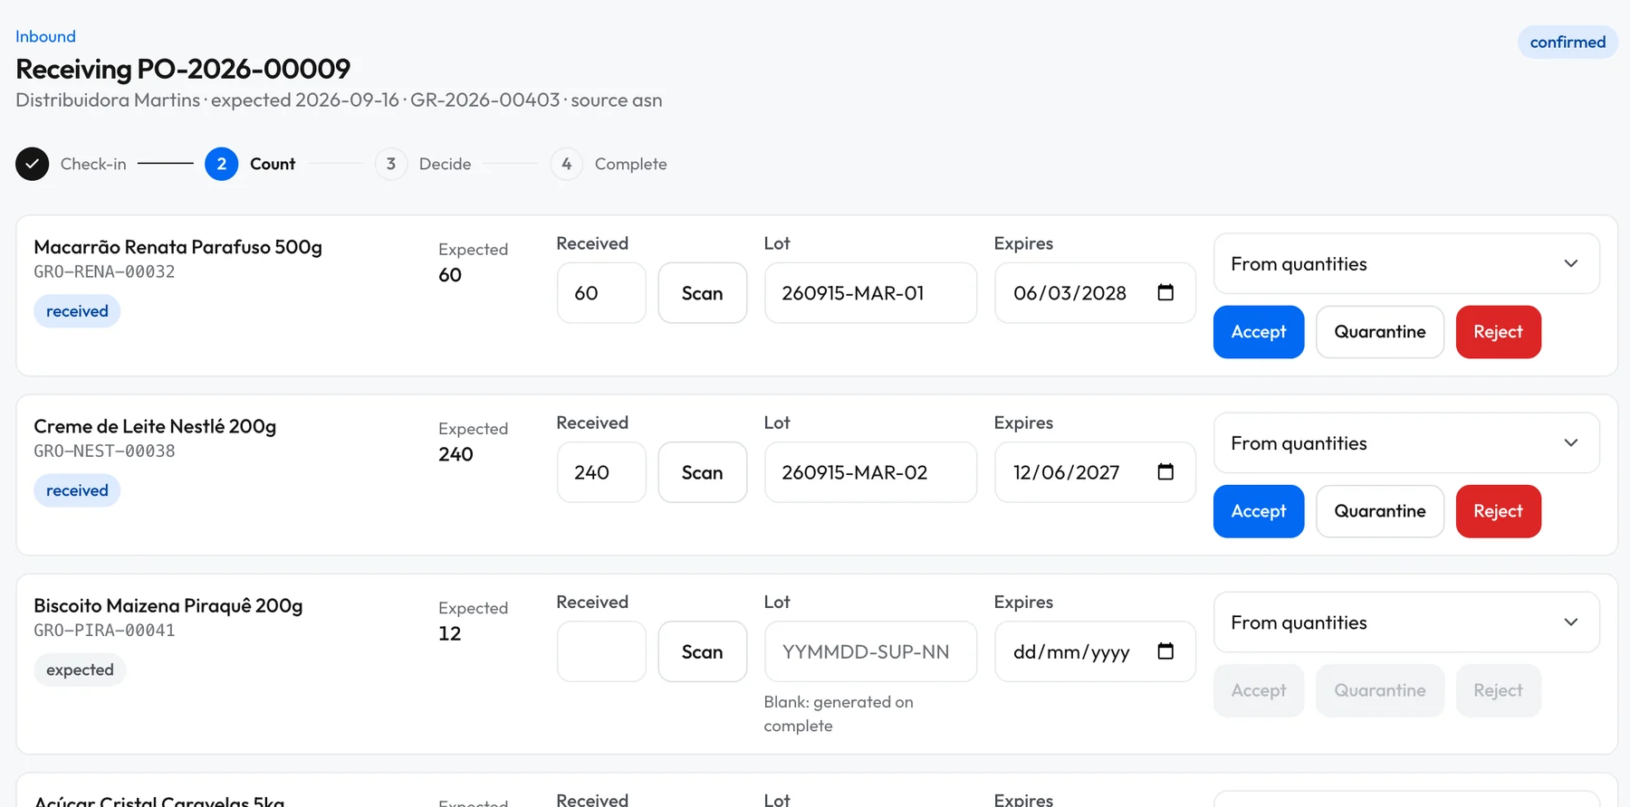Select step 4 Complete circle

[566, 164]
